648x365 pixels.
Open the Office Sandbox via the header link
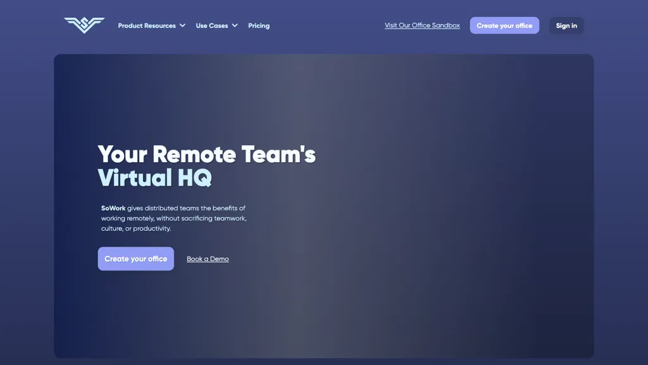pos(422,25)
